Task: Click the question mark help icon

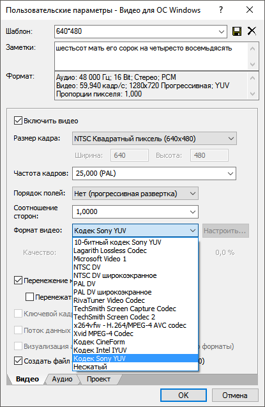Action: (x=221, y=10)
